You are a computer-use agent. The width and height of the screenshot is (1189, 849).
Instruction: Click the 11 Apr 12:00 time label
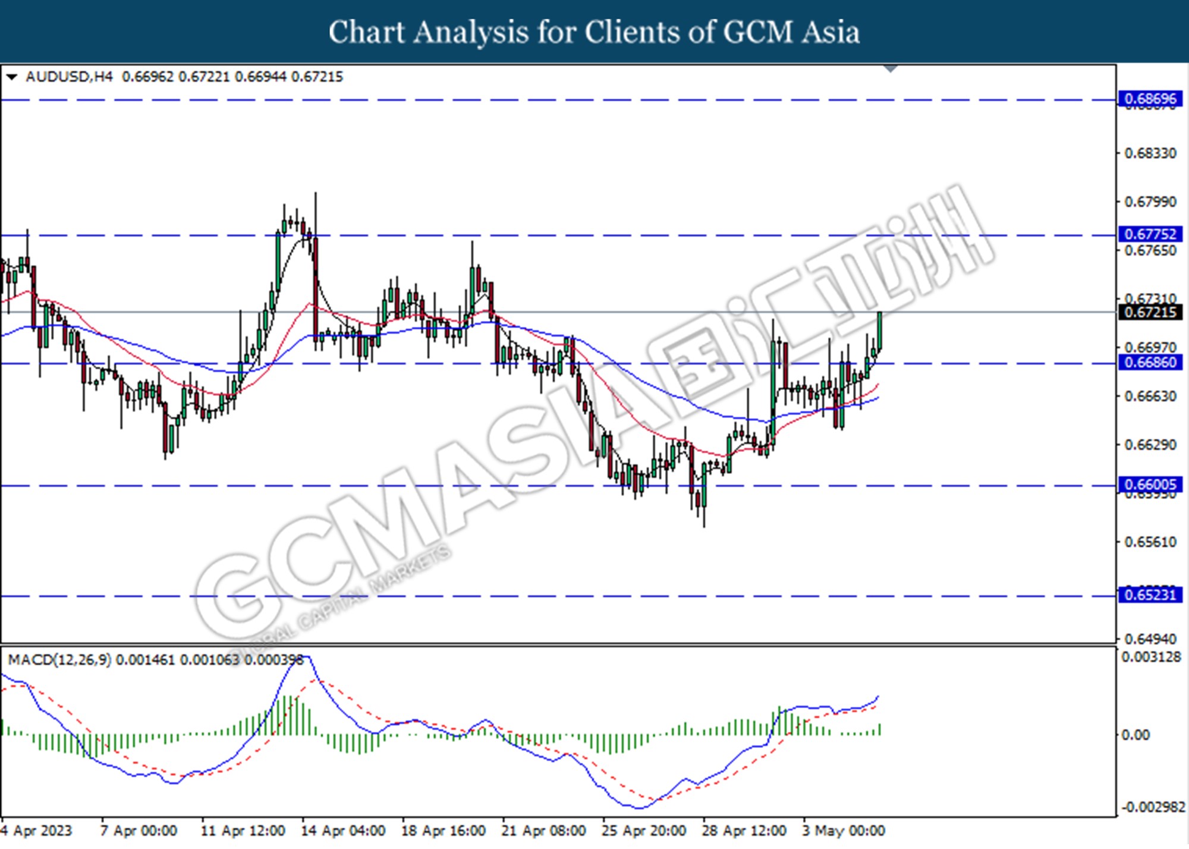click(243, 831)
